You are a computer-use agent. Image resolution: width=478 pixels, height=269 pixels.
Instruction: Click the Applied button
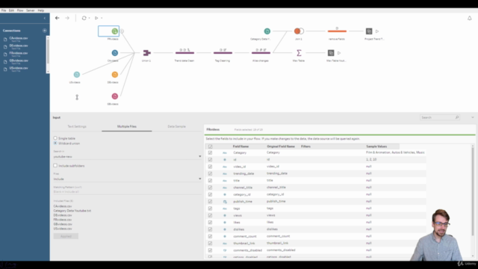pos(66,236)
